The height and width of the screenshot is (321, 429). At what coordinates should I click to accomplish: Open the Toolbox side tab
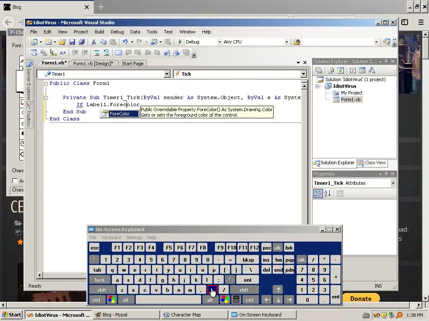[29, 115]
